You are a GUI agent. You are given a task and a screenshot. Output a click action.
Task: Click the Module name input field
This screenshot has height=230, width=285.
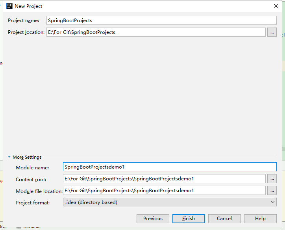point(170,167)
